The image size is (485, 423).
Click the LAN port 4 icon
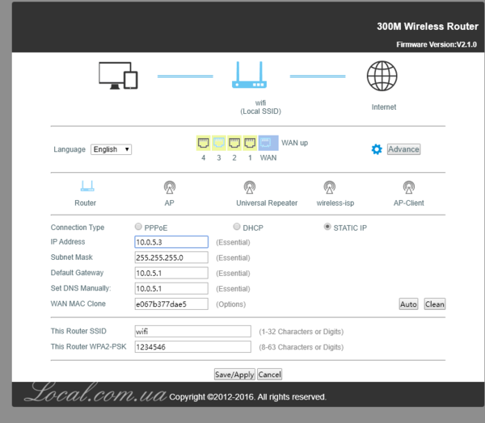[204, 143]
